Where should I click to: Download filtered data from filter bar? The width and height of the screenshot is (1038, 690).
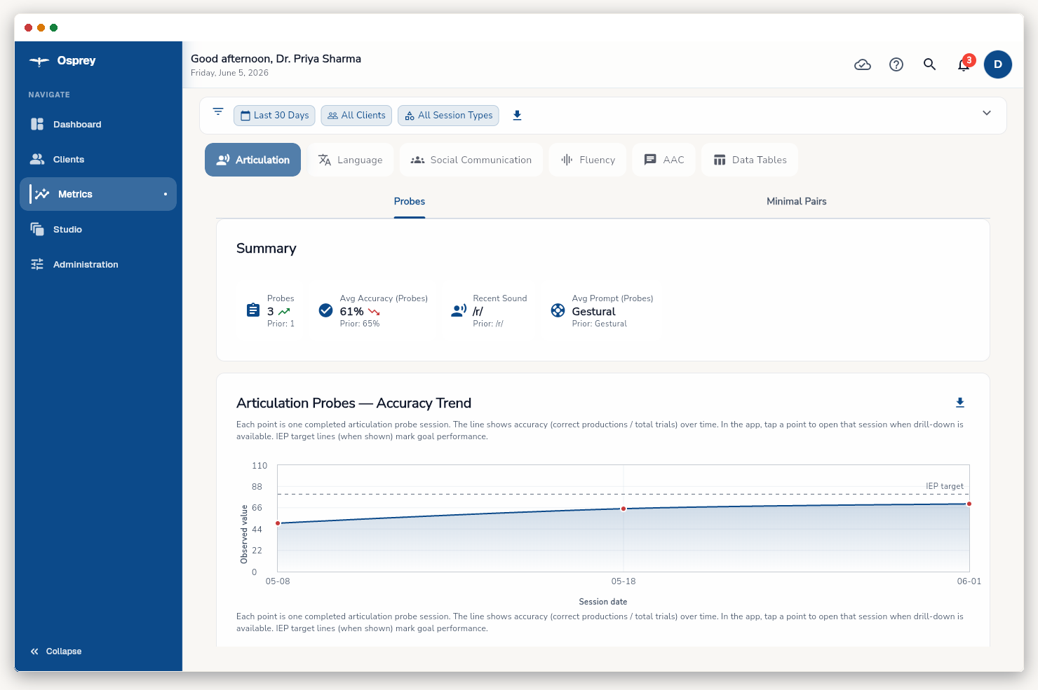(517, 116)
